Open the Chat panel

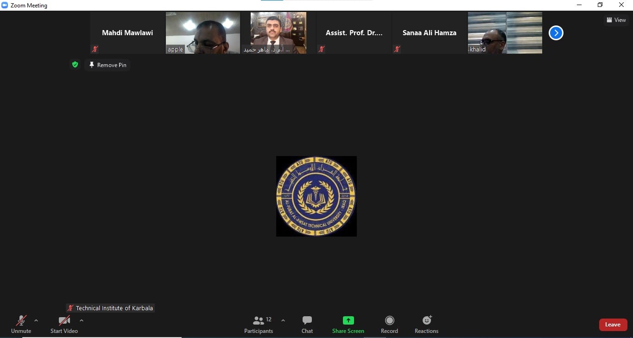pos(307,324)
